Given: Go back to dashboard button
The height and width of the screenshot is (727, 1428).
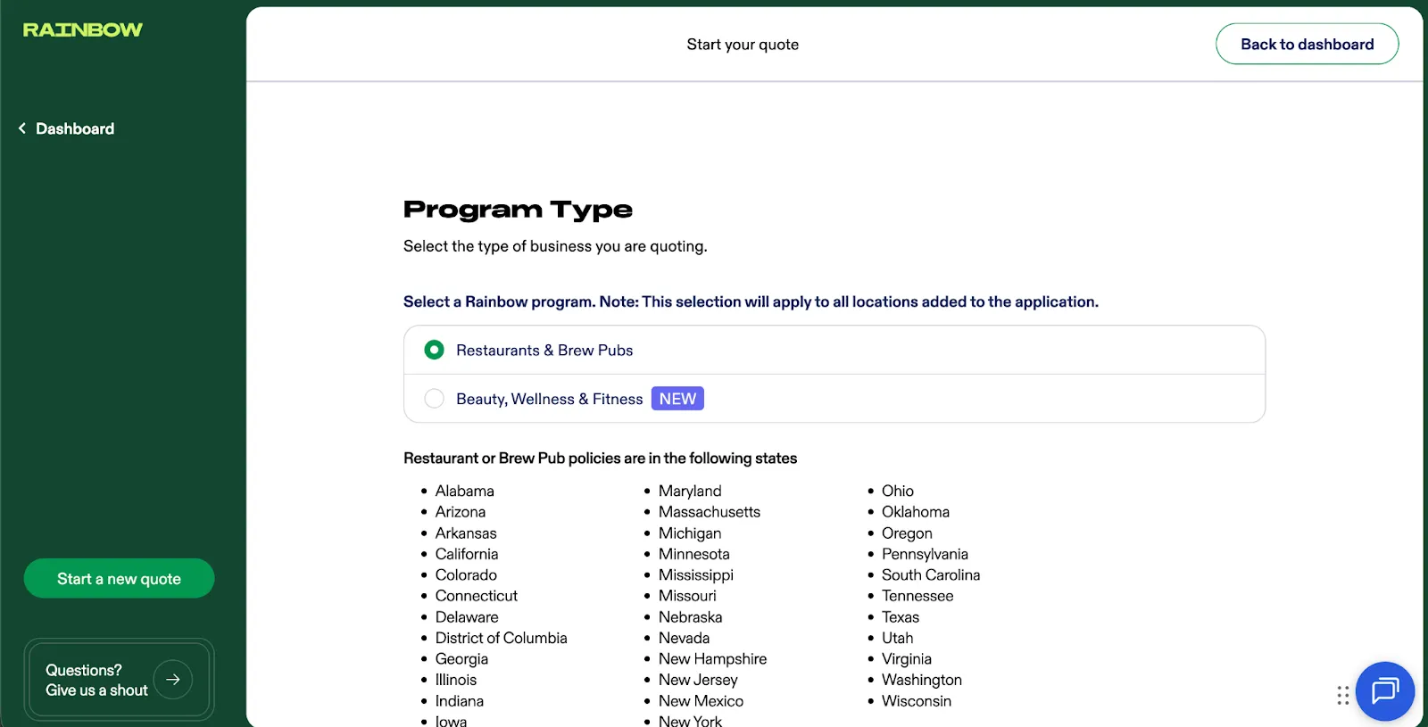Looking at the screenshot, I should click(1307, 44).
